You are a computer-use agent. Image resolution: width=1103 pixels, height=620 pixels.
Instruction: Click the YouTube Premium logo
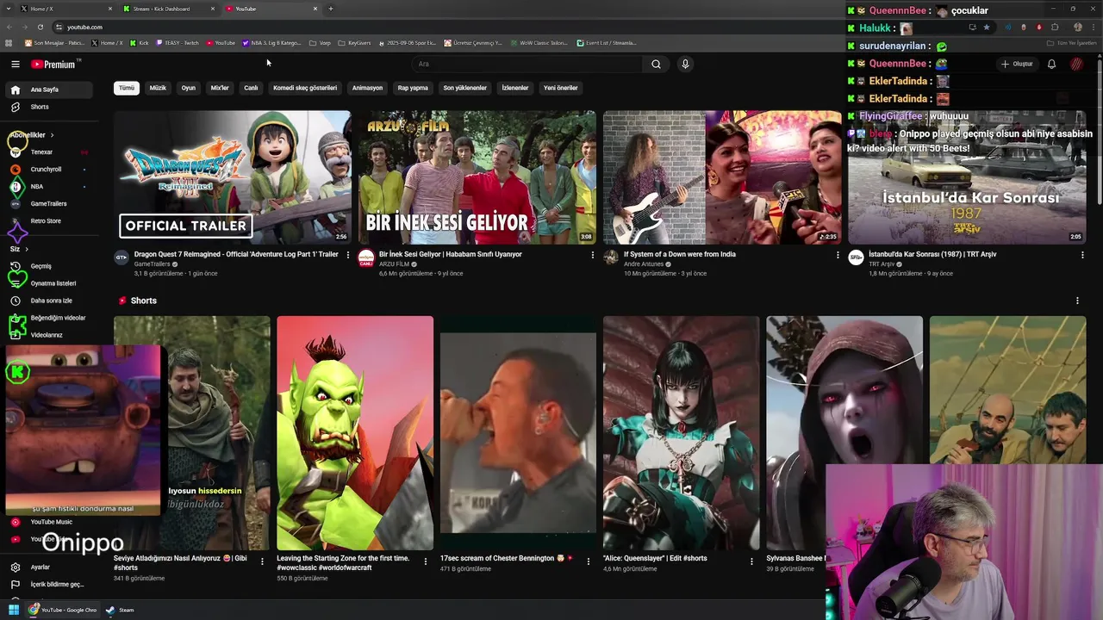pyautogui.click(x=53, y=64)
